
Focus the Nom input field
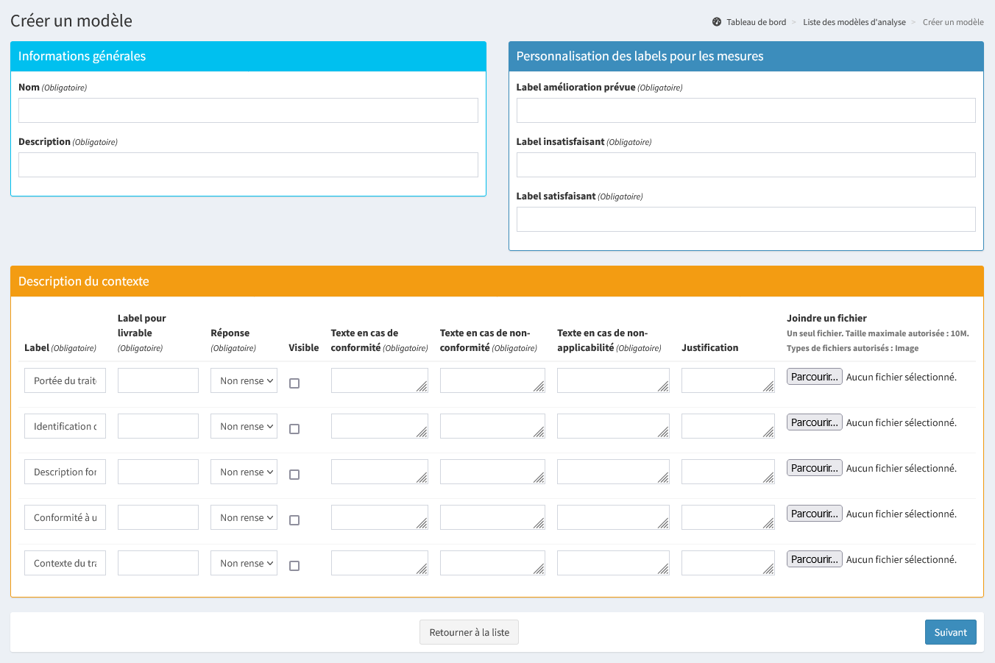248,110
